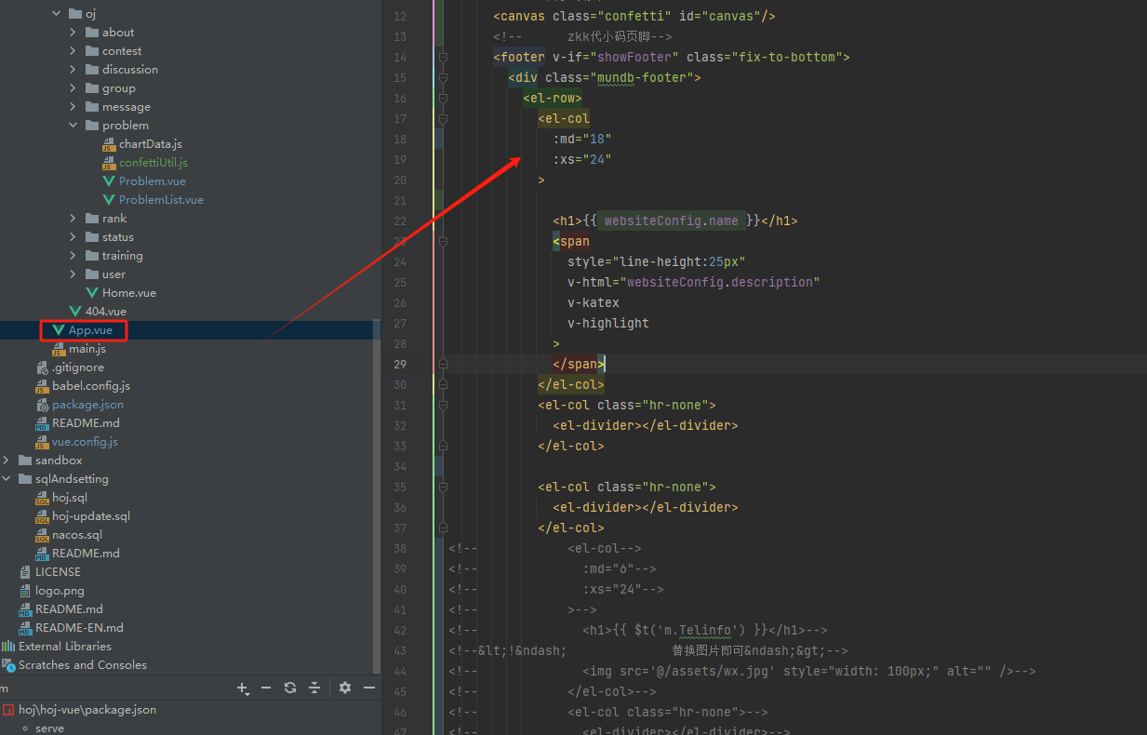The width and height of the screenshot is (1147, 735).
Task: Fold the footer tag at line 14
Action: 443,57
